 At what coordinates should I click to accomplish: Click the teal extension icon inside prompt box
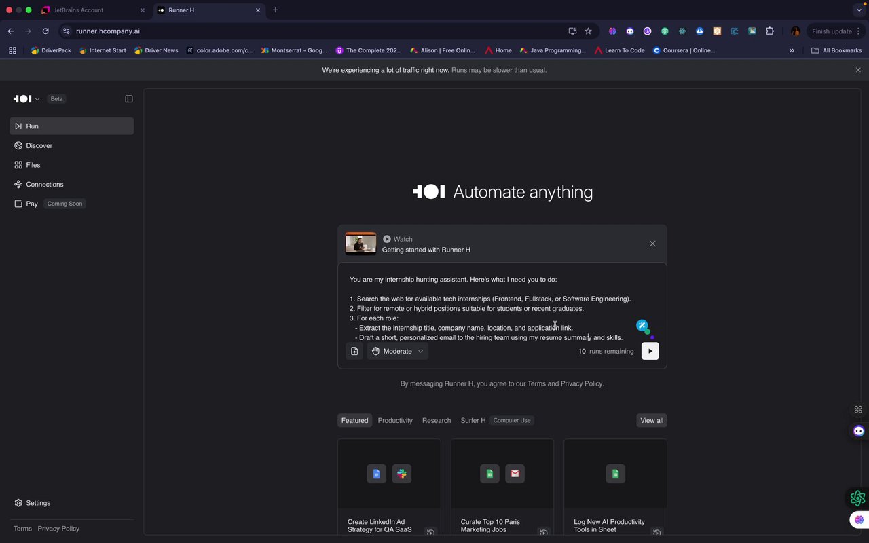tap(642, 326)
